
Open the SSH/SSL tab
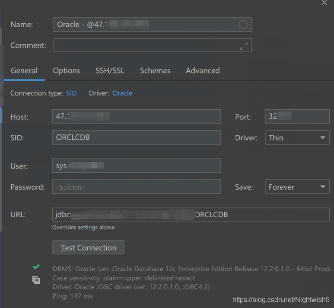(110, 71)
